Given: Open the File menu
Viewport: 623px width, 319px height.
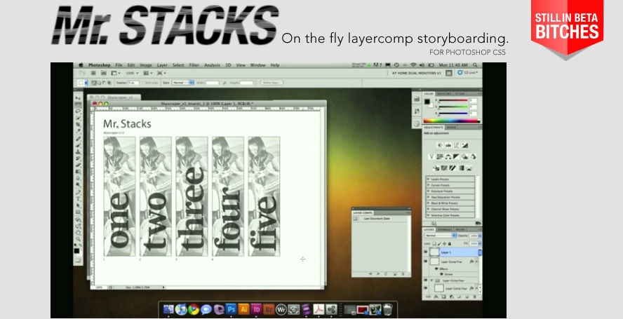Looking at the screenshot, I should click(119, 65).
